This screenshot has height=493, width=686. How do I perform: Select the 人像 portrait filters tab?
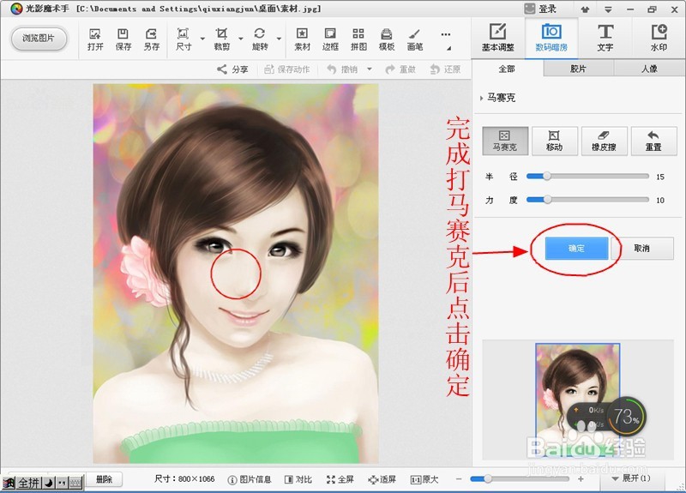point(649,69)
